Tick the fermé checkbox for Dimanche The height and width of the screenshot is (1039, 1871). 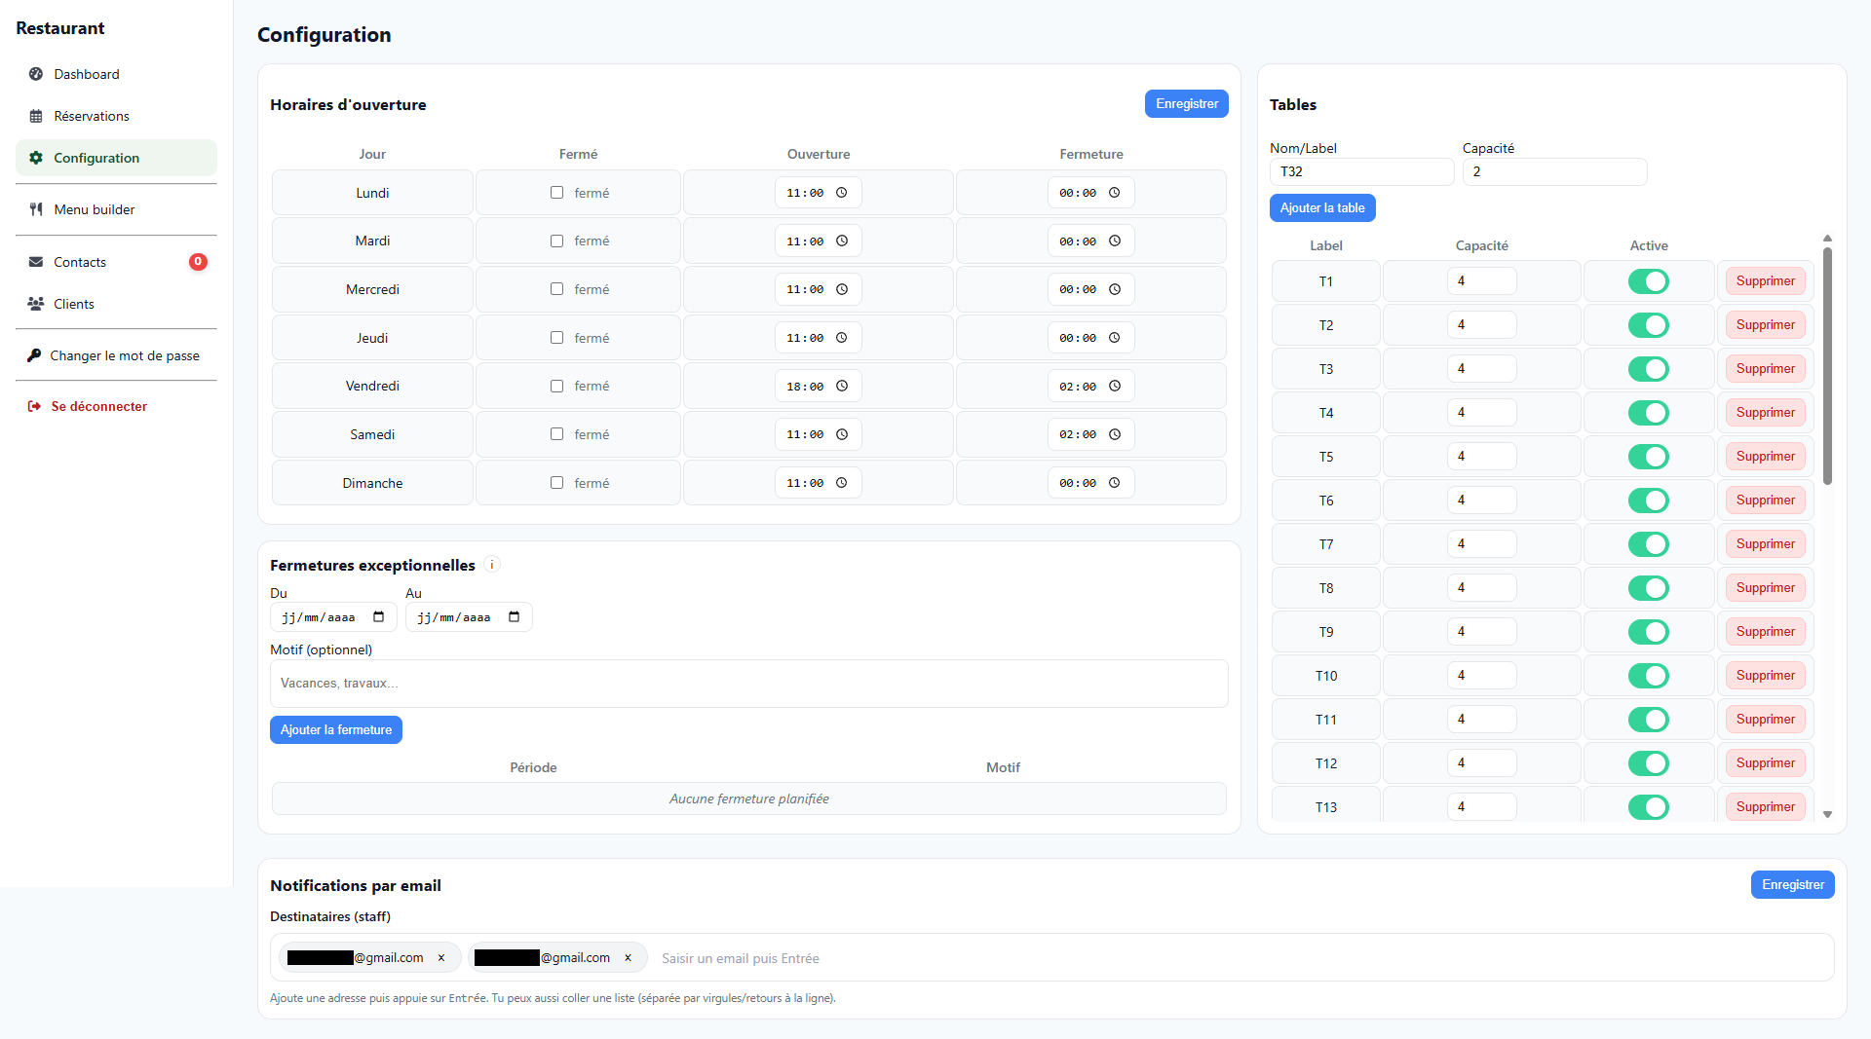pos(556,483)
